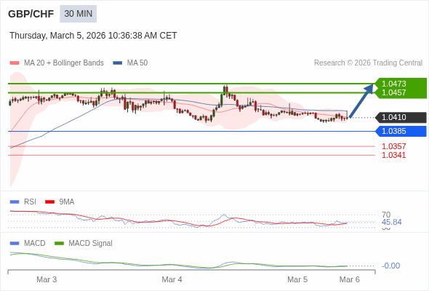Click the 1.0457 resistance price label

click(393, 92)
